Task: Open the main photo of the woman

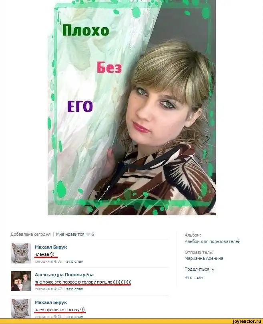Action: click(x=132, y=107)
